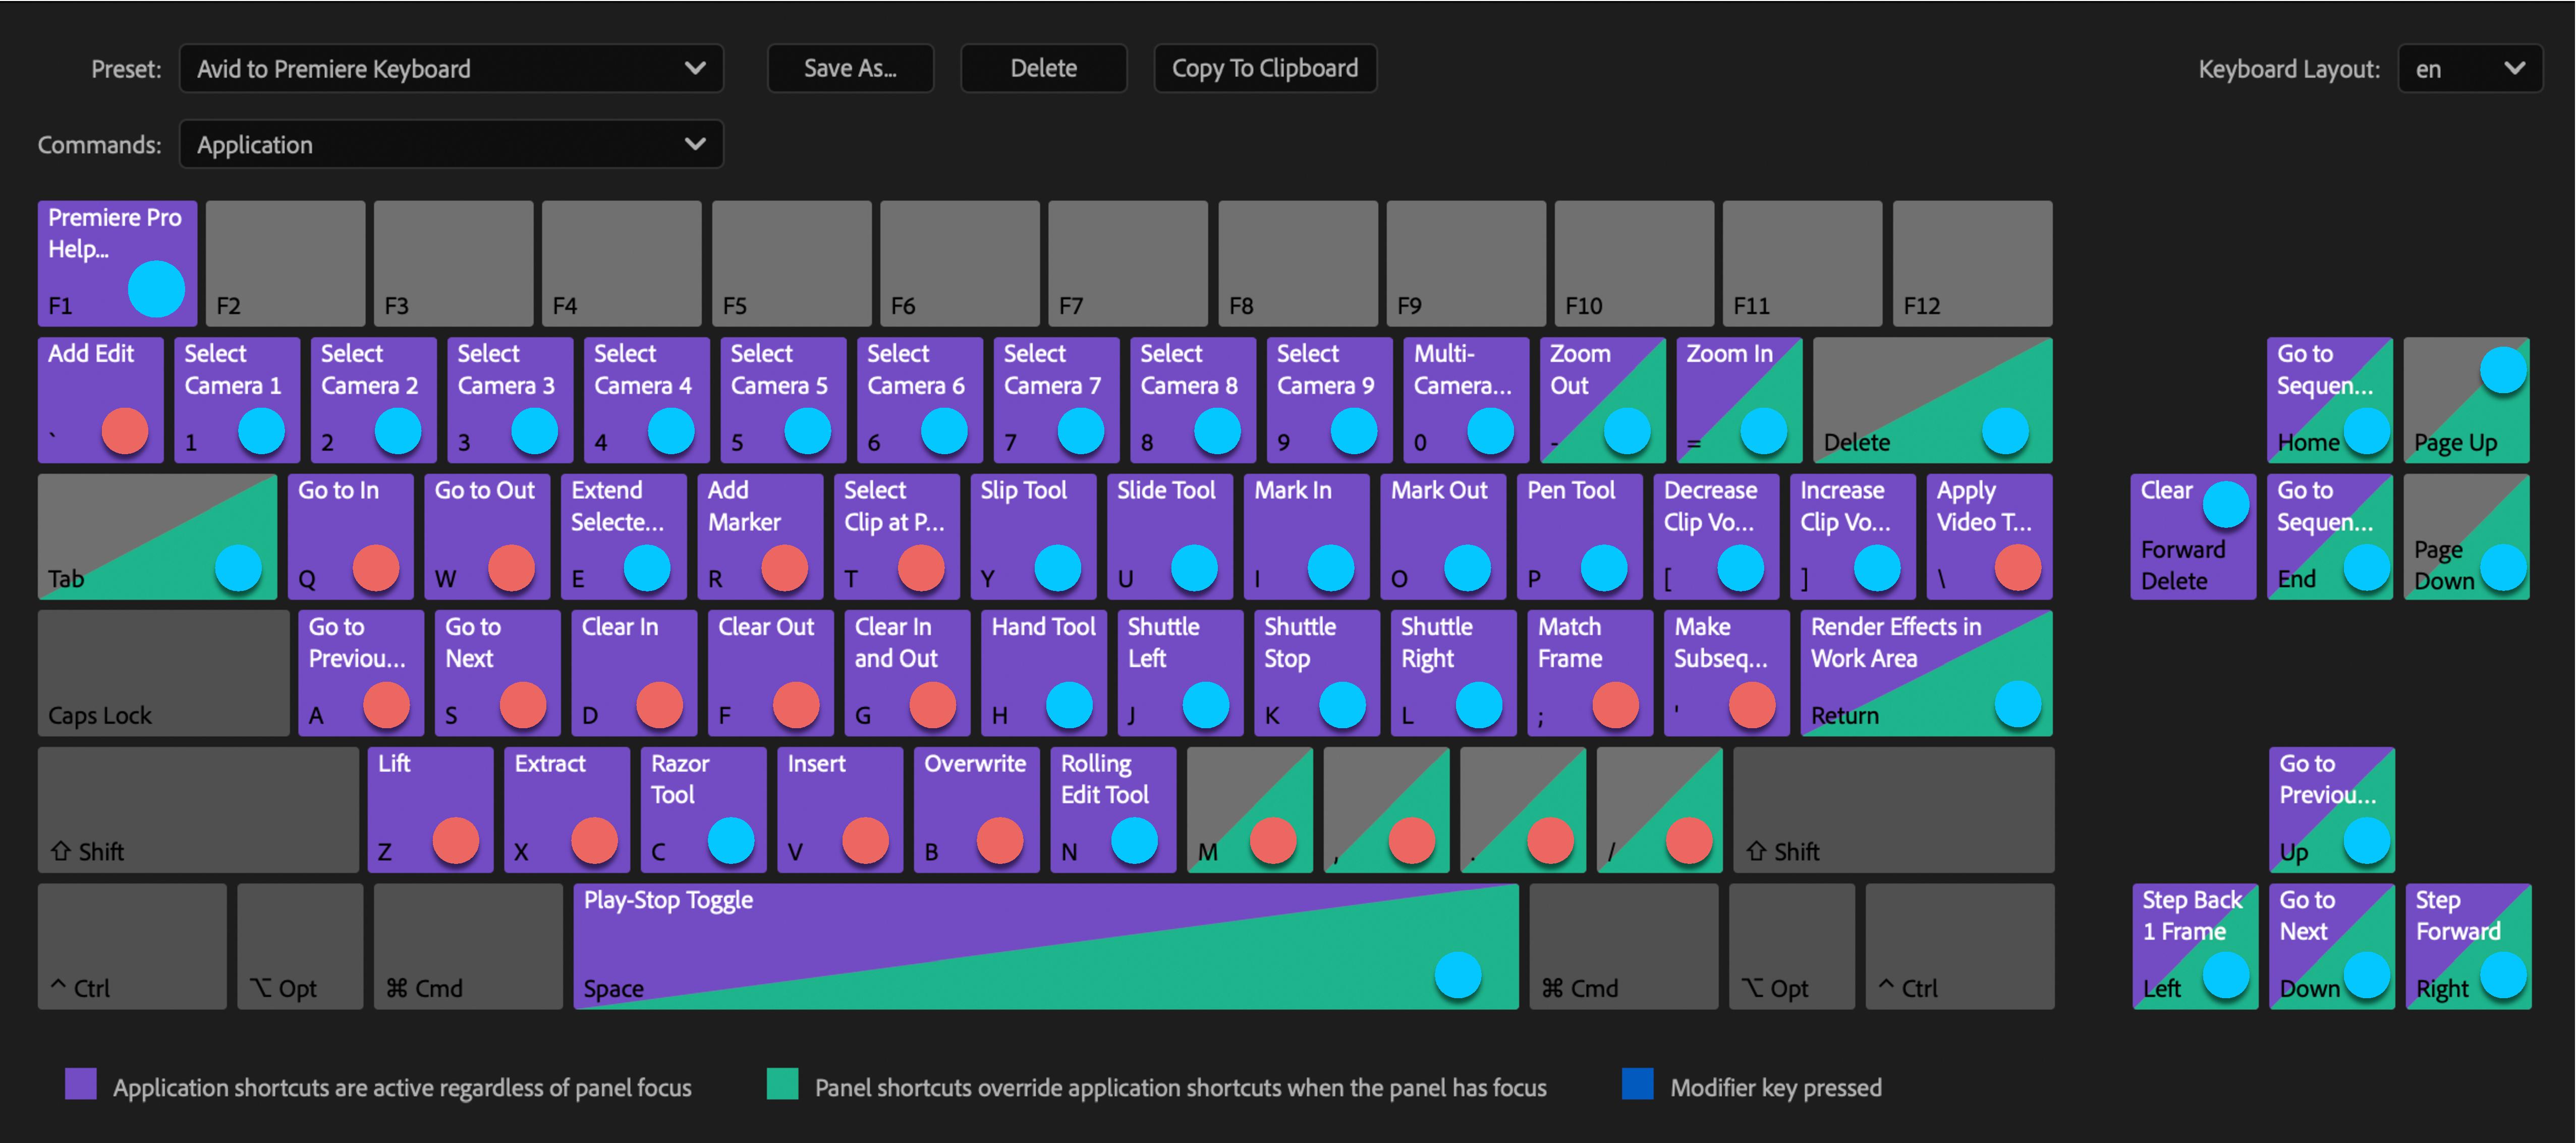This screenshot has width=2576, height=1143.
Task: Select the Clear Forward Delete key
Action: pyautogui.click(x=2194, y=537)
